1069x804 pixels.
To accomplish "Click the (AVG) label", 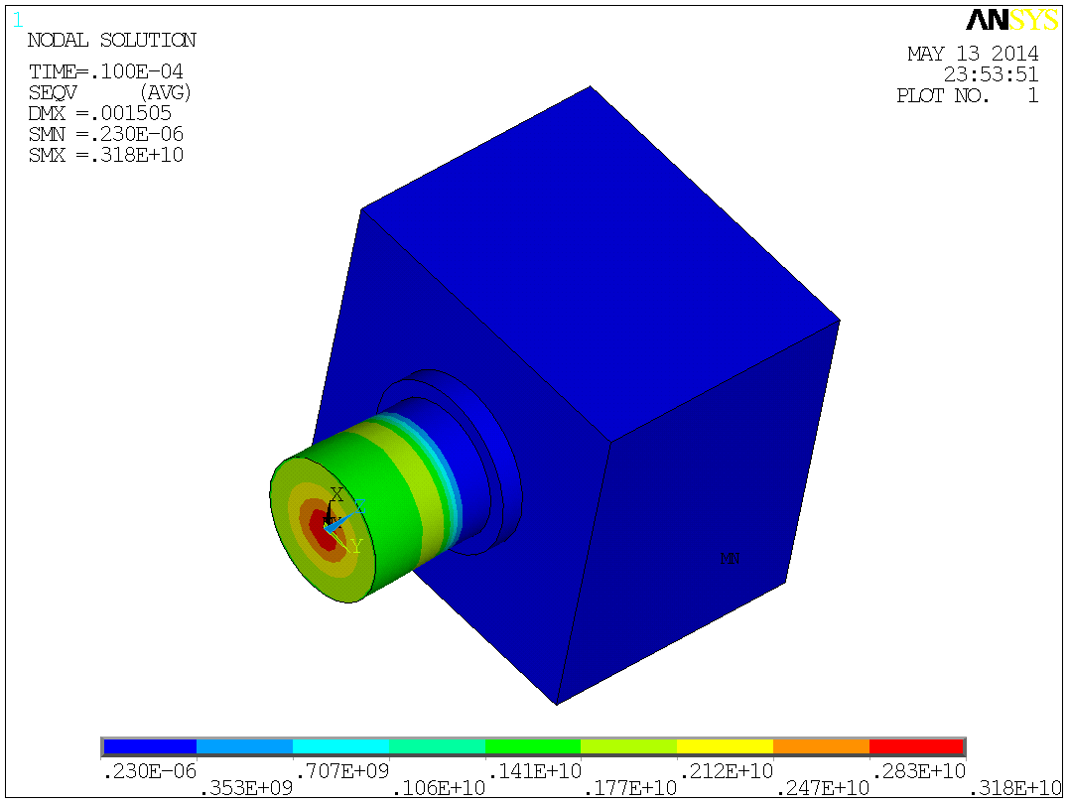I will point(166,92).
